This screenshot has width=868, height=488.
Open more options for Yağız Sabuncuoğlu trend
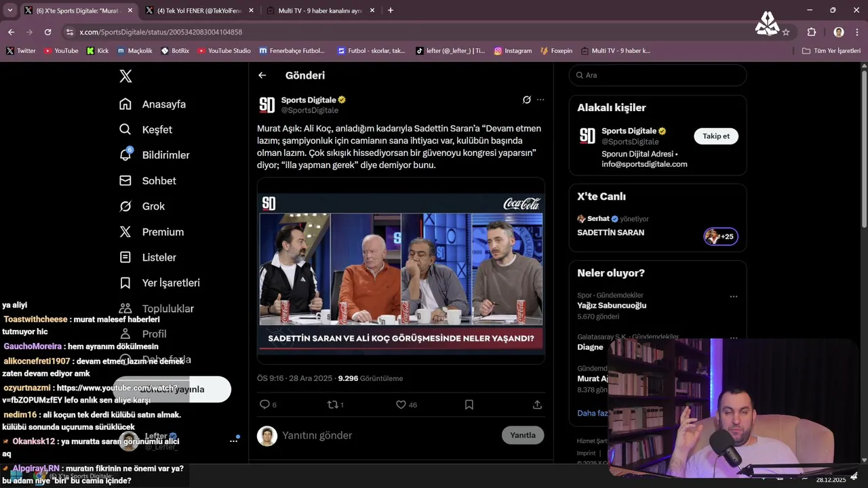(733, 297)
